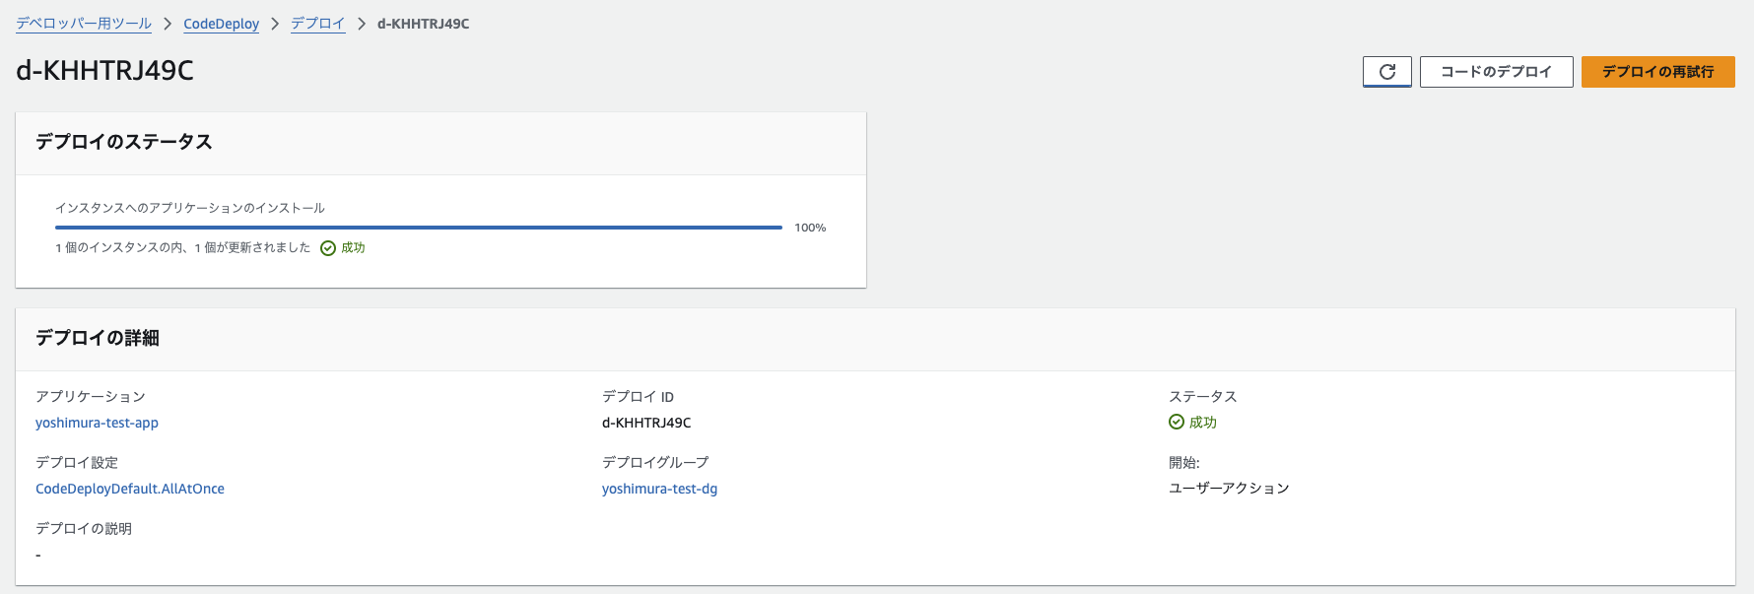Click success check icon under ステータス
1754x594 pixels.
[x=1177, y=422]
